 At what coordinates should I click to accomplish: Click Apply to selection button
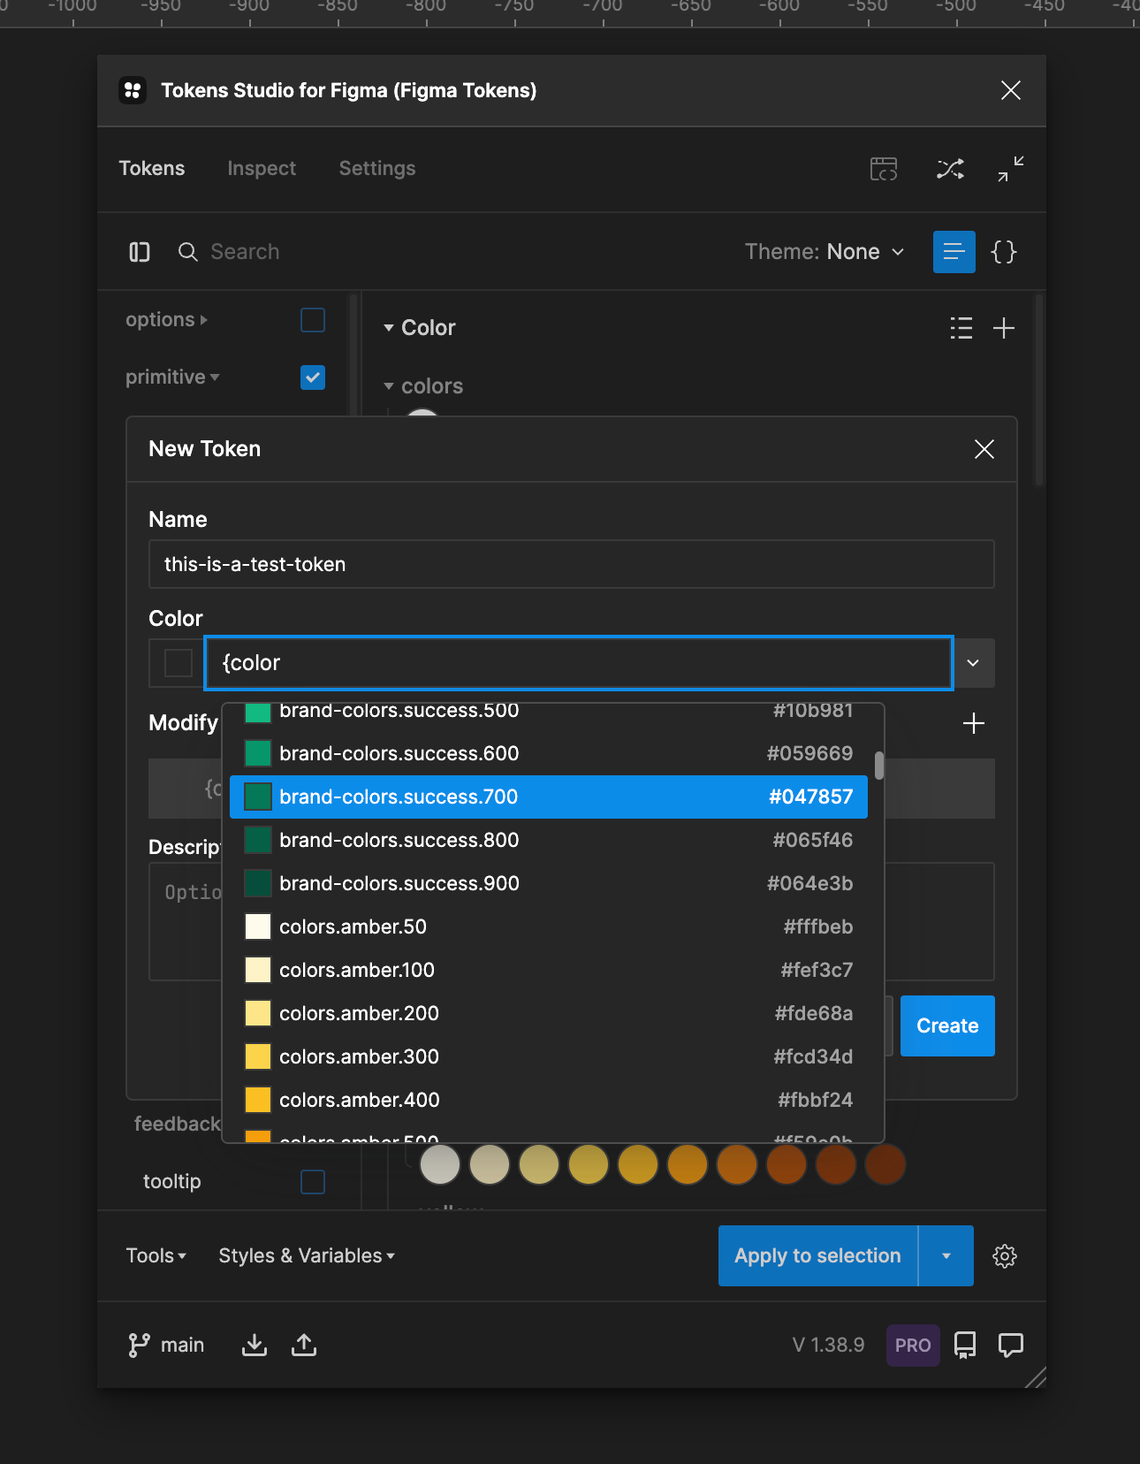(818, 1256)
